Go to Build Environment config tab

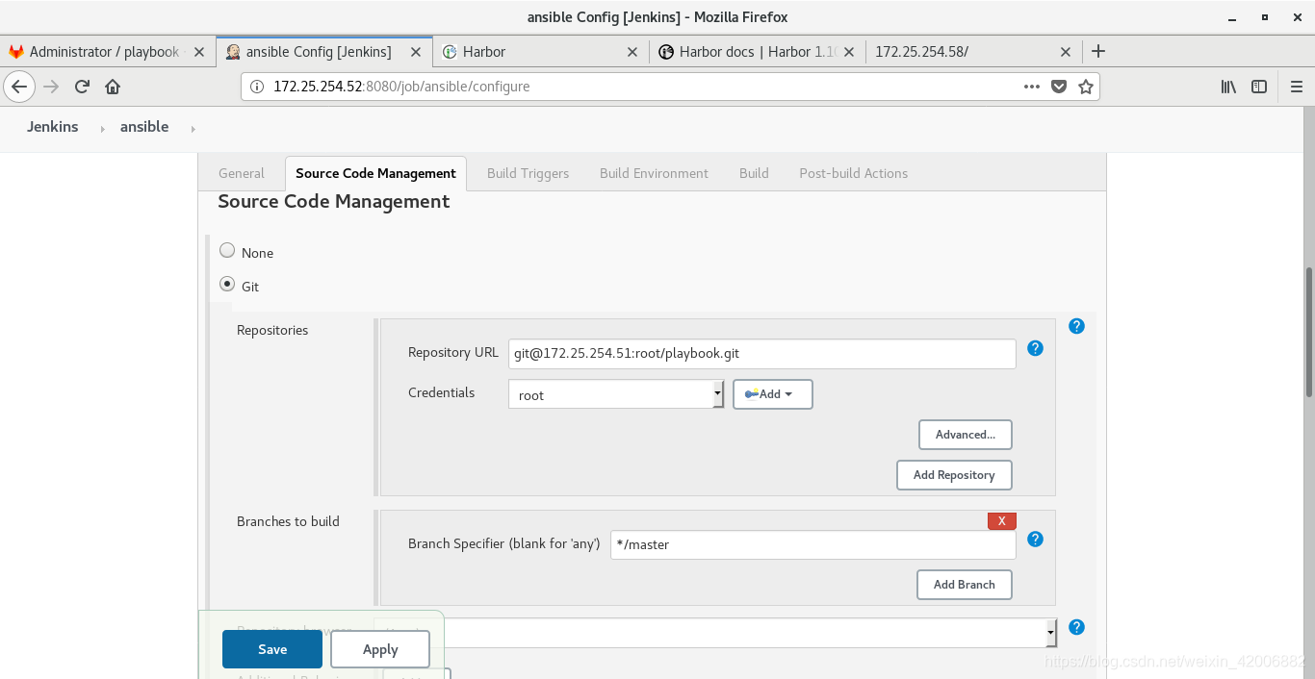(654, 173)
